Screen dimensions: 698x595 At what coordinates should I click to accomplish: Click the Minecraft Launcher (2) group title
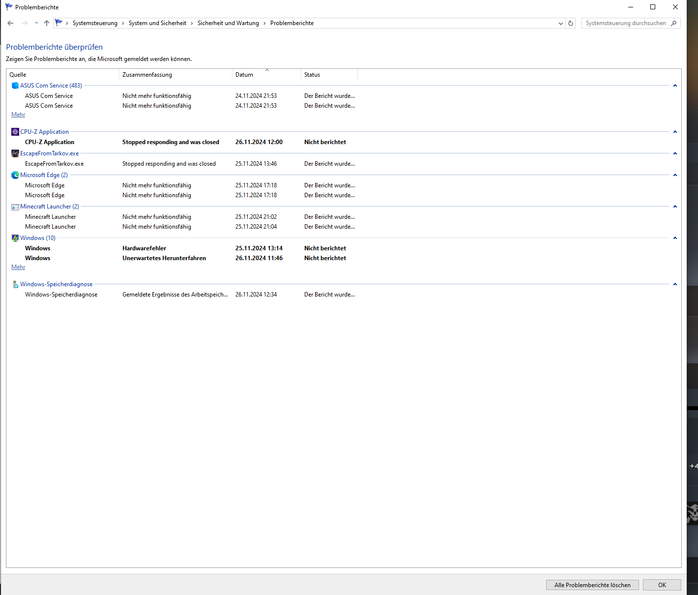pyautogui.click(x=50, y=207)
